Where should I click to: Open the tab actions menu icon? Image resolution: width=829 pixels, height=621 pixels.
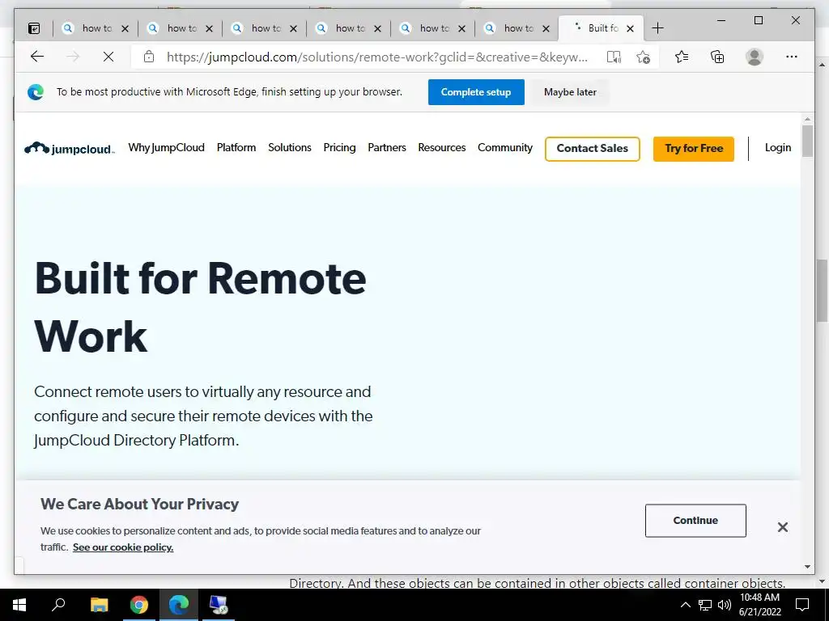[x=34, y=28]
